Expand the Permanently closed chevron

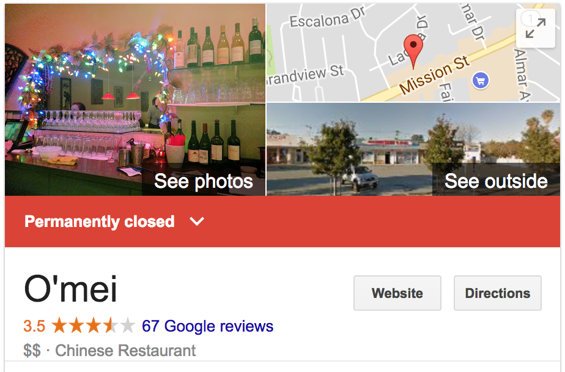(197, 221)
